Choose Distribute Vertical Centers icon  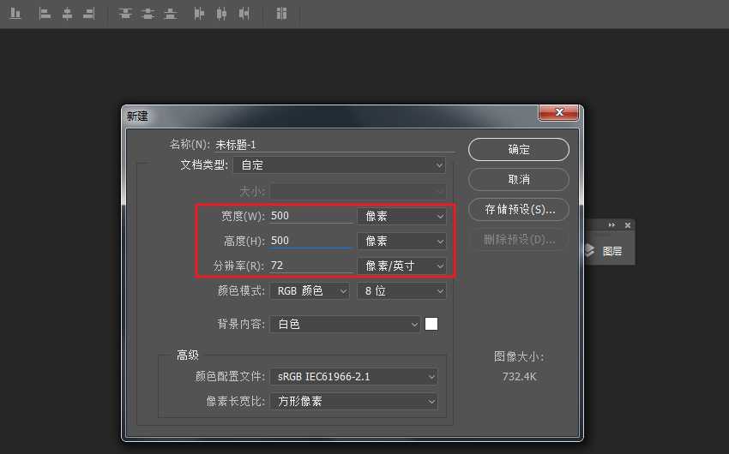[x=148, y=14]
